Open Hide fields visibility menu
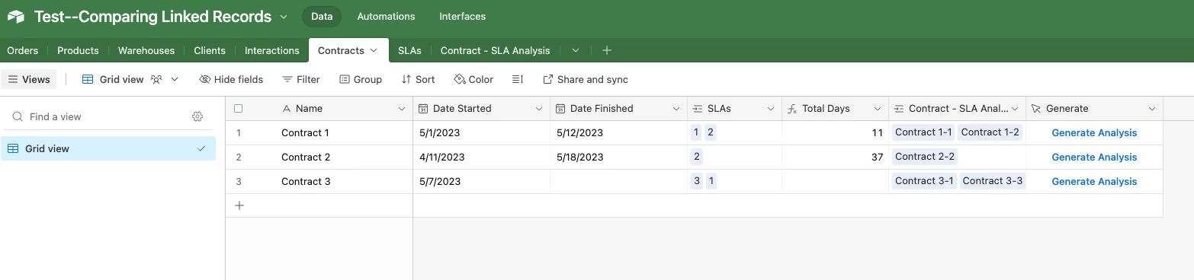Image resolution: width=1194 pixels, height=280 pixels. click(231, 79)
